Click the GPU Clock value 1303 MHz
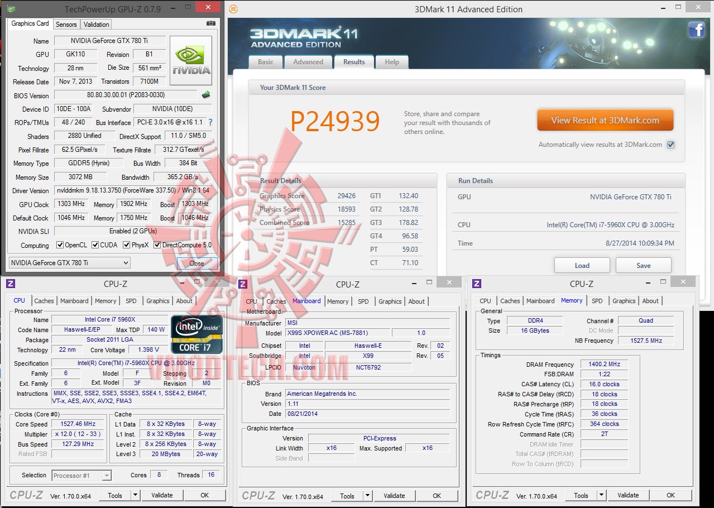The height and width of the screenshot is (508, 714). [x=71, y=204]
